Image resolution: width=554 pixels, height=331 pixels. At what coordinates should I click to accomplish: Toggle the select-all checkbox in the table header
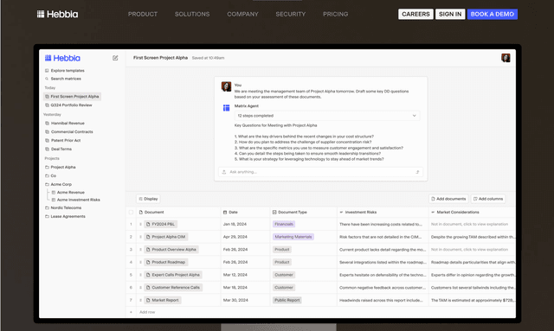(131, 213)
